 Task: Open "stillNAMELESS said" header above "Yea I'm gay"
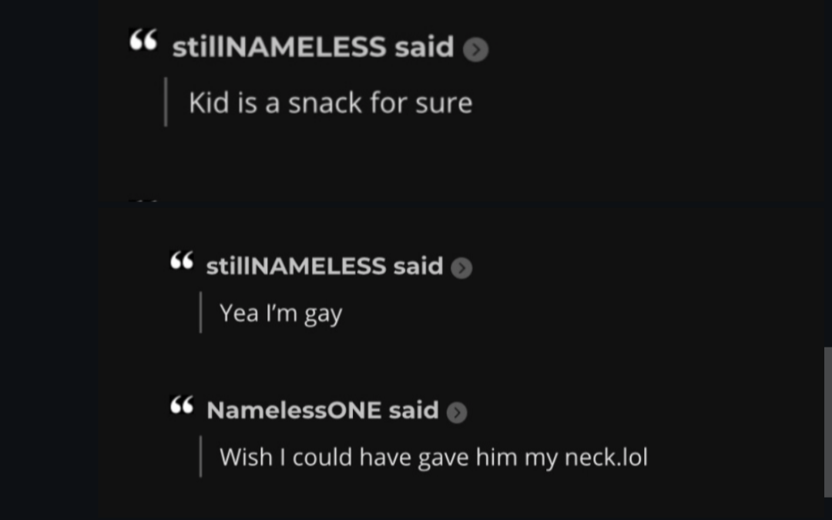324,266
